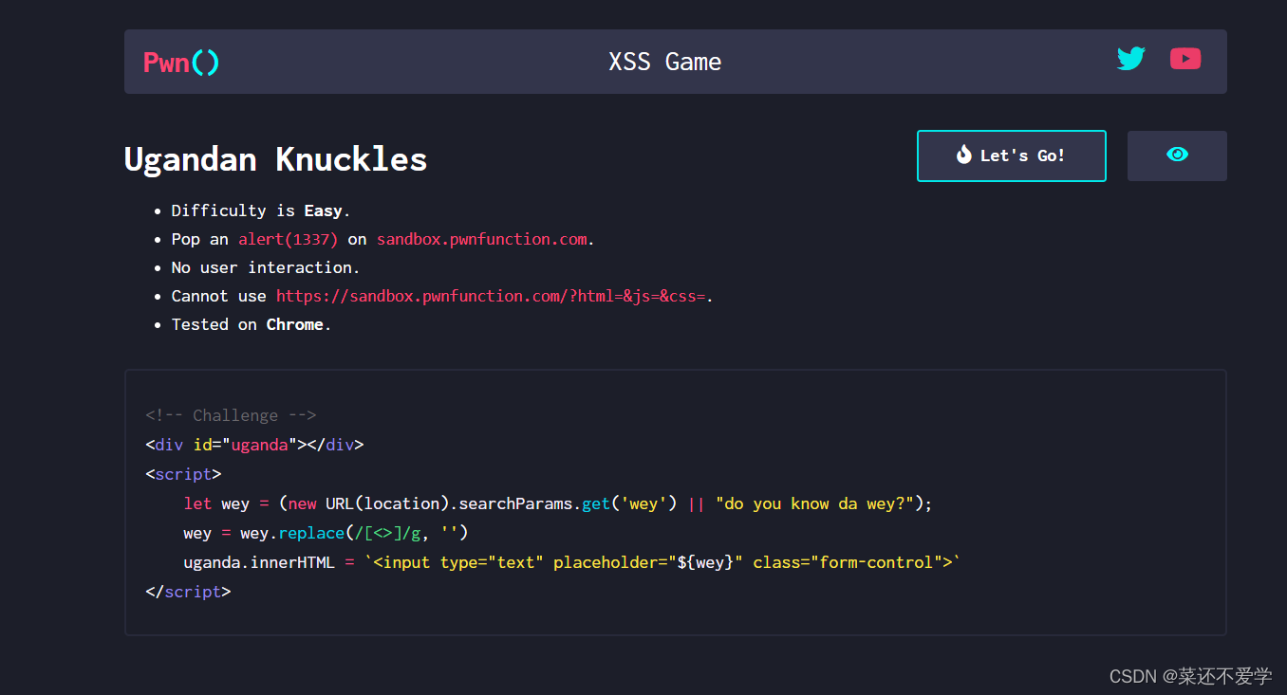
Task: Click the 'Tested on Chrome.' bullet
Action: tap(252, 324)
